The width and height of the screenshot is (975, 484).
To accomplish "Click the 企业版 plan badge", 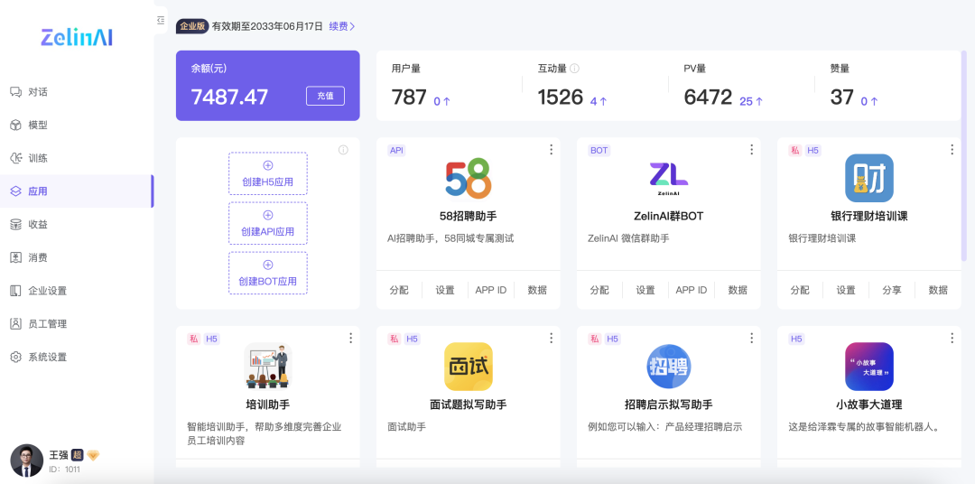I will pos(193,26).
